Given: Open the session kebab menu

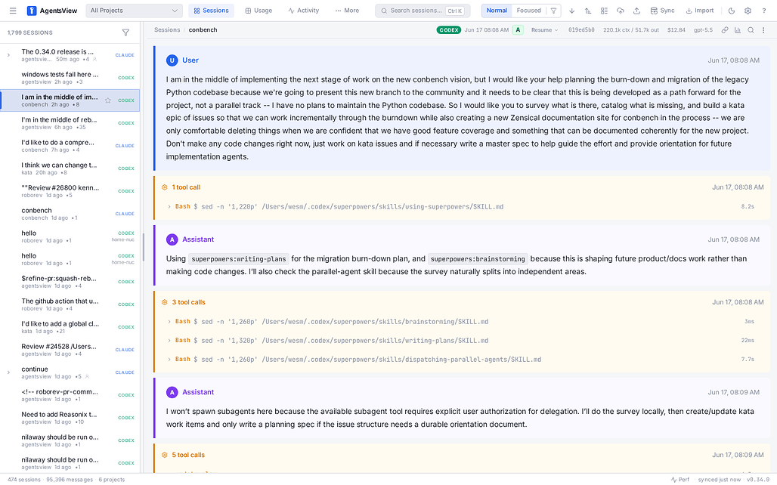Looking at the screenshot, I should (763, 30).
